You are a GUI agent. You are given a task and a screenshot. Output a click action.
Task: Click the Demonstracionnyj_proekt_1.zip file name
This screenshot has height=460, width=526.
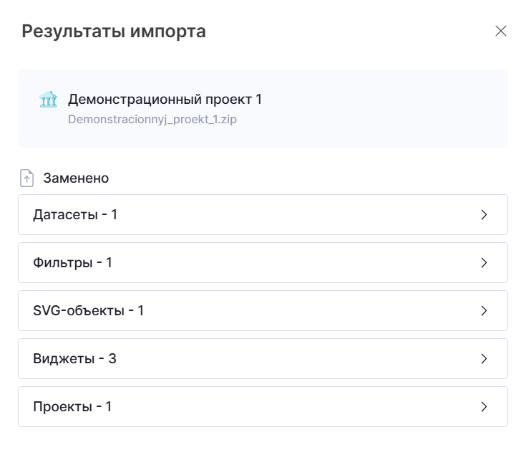point(152,120)
